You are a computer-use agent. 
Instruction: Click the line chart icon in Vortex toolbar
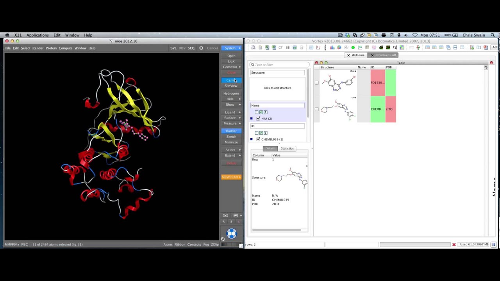pyautogui.click(x=360, y=48)
